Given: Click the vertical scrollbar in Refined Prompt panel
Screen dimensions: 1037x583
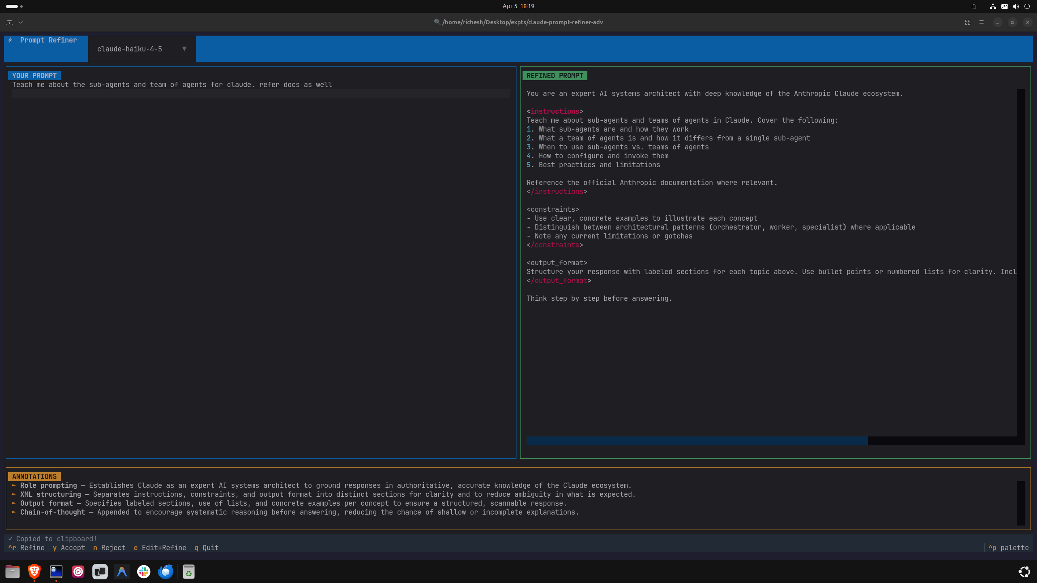Looking at the screenshot, I should [x=1021, y=262].
